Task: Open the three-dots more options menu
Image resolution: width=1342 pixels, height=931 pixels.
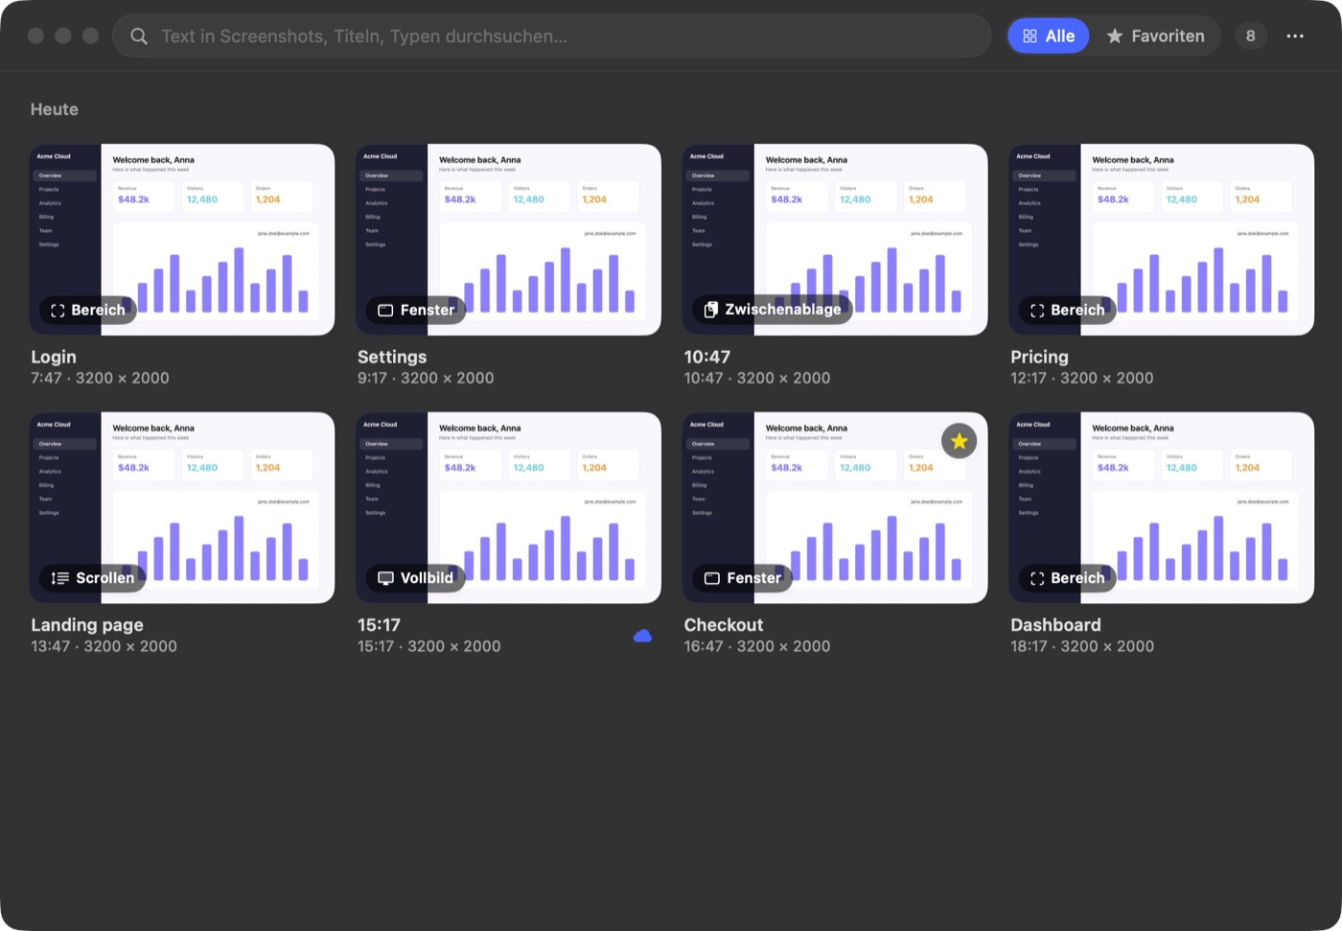Action: point(1295,36)
